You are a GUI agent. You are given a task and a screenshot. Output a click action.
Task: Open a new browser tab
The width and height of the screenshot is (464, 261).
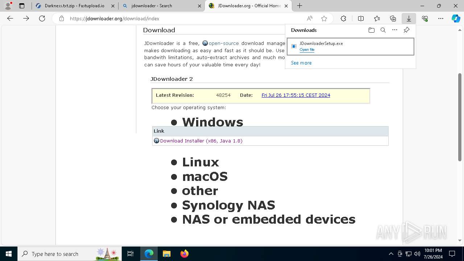pyautogui.click(x=300, y=6)
